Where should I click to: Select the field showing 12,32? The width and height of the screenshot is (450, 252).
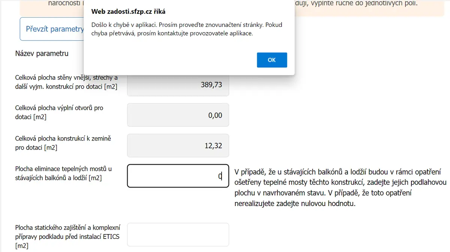178,145
